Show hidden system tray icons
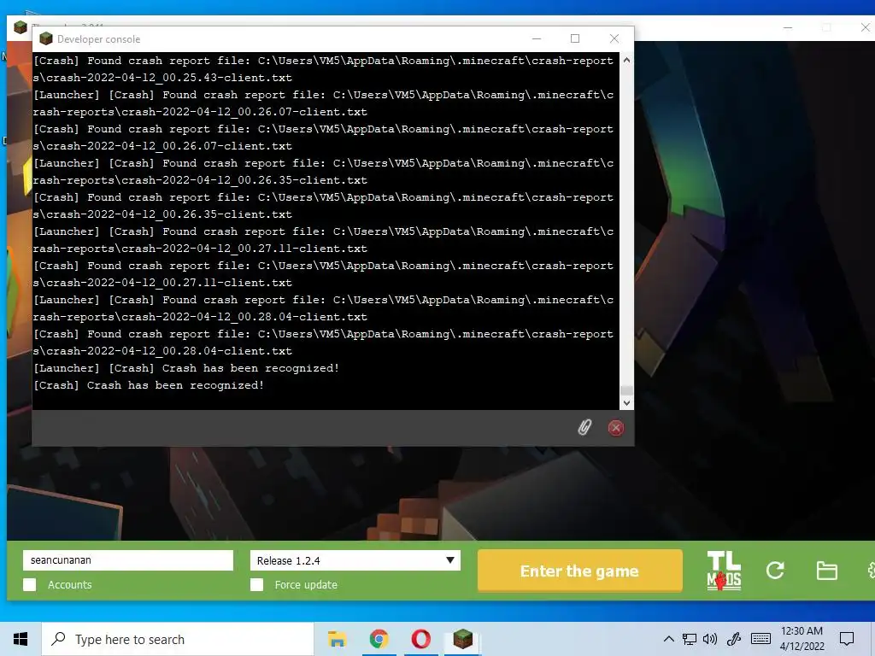This screenshot has width=875, height=656. tap(668, 639)
